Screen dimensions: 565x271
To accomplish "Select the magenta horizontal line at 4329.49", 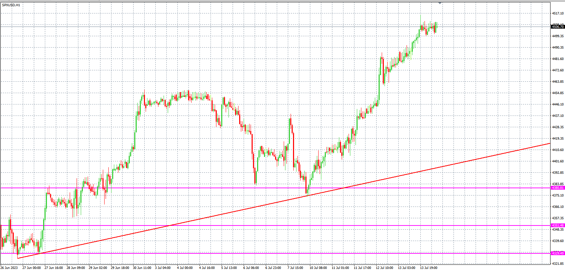I will (276, 253).
